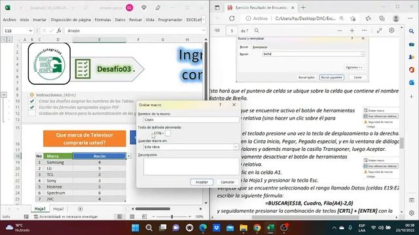Switch to Page Break preview icon in status bar
Image resolution: width=419 pixels, height=235 pixels.
(x=144, y=217)
